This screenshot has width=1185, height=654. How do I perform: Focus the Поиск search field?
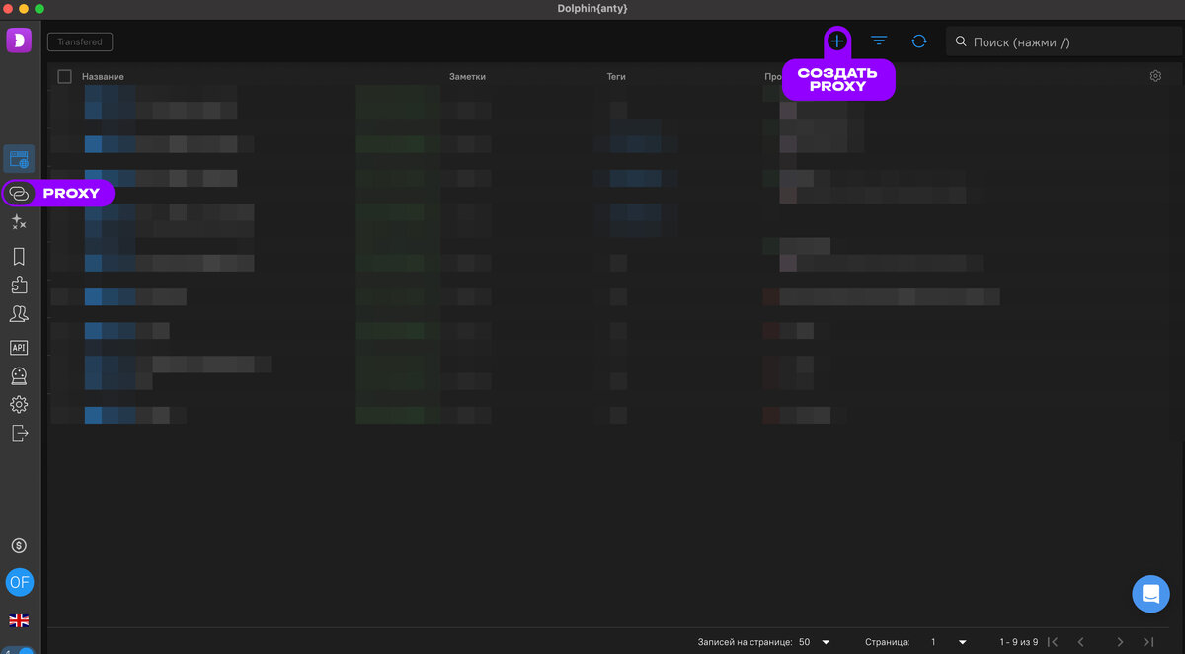click(1064, 41)
